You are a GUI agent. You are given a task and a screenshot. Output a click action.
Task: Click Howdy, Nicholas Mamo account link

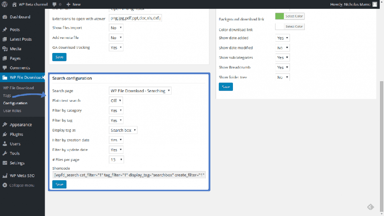(x=350, y=4)
